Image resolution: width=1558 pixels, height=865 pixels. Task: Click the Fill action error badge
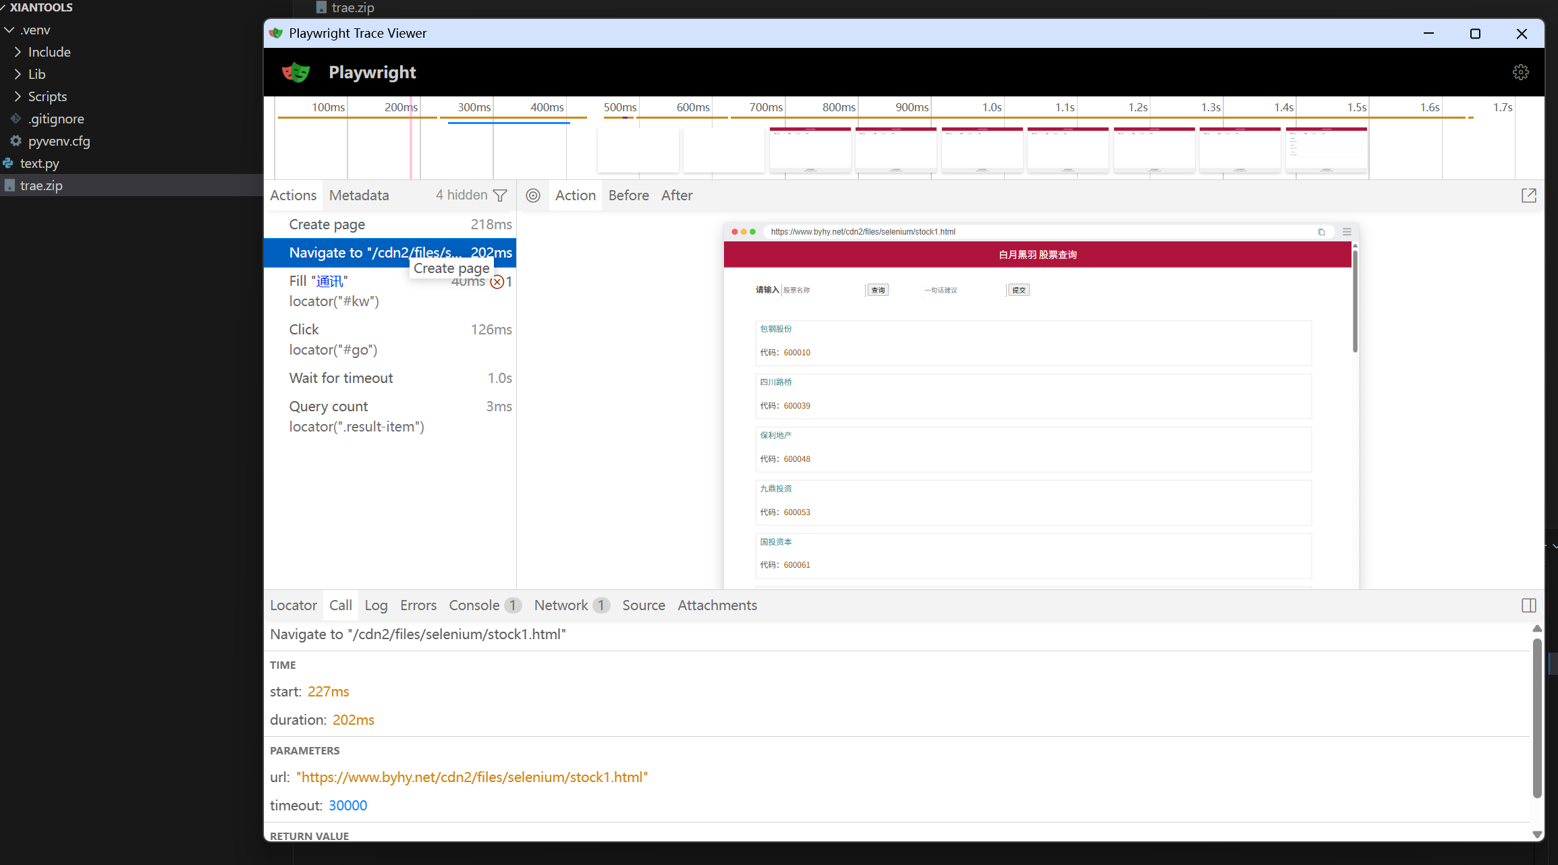(497, 282)
